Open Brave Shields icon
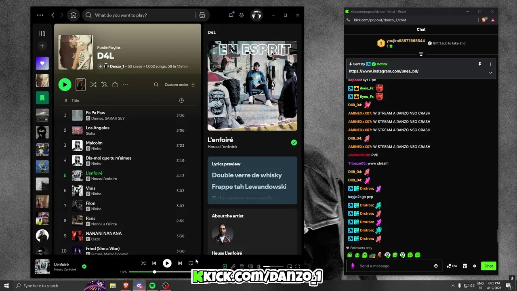This screenshot has height=291, width=517. click(484, 20)
